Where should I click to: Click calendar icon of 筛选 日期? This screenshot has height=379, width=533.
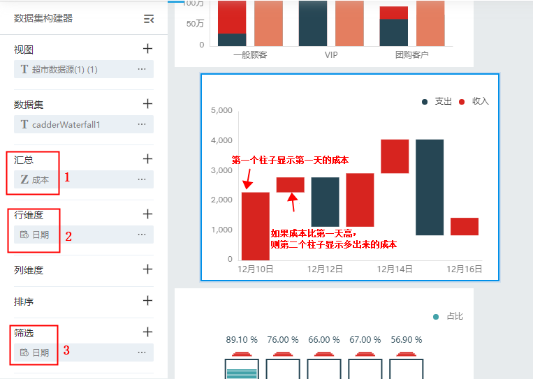[24, 352]
